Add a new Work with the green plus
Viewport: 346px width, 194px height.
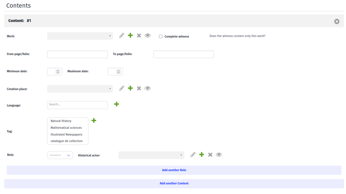(x=130, y=35)
